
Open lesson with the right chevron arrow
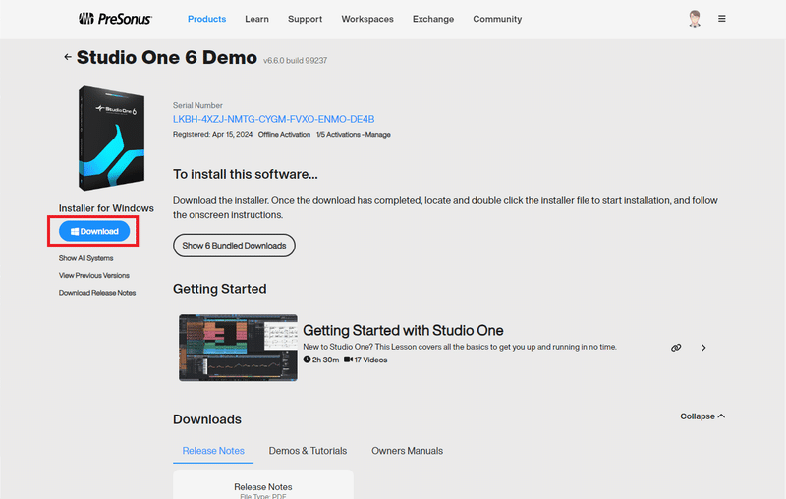[703, 348]
